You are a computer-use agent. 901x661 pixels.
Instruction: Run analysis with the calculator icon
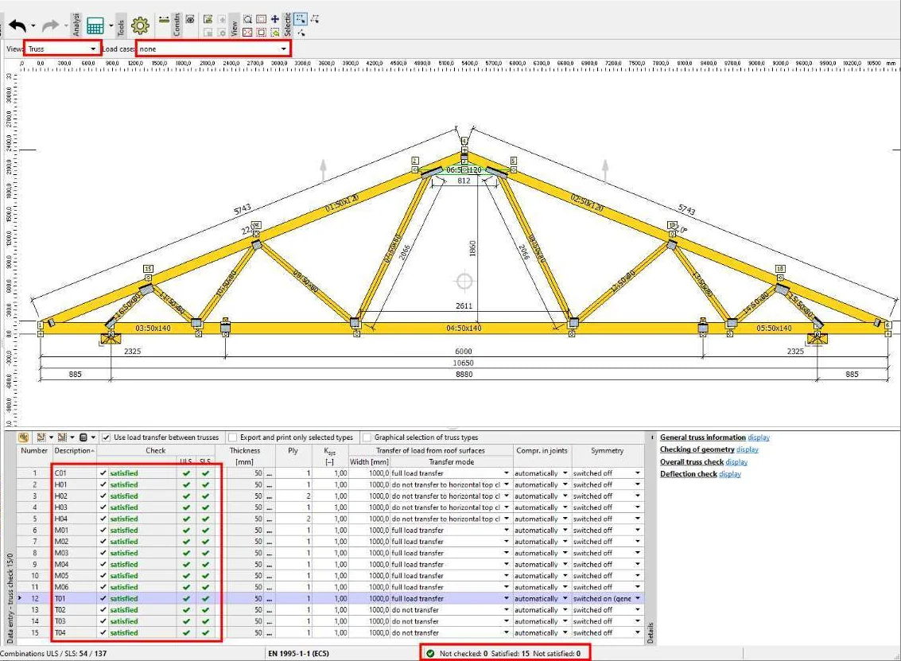95,26
